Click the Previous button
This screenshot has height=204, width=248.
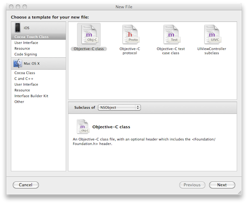pyautogui.click(x=192, y=185)
